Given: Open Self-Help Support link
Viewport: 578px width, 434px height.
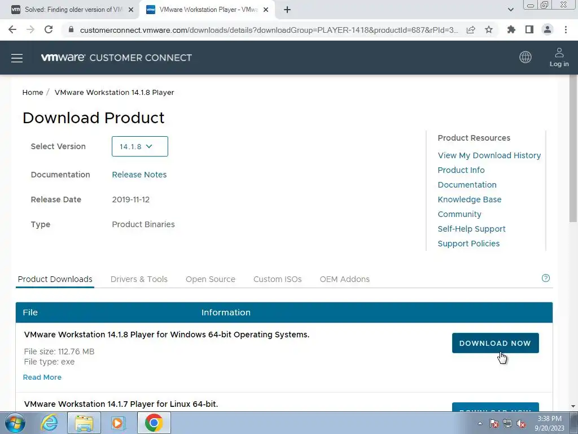Looking at the screenshot, I should (471, 229).
